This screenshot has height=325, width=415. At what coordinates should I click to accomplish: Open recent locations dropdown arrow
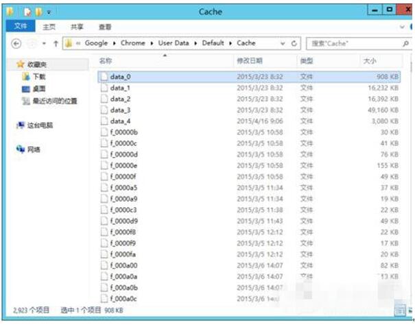click(44, 43)
